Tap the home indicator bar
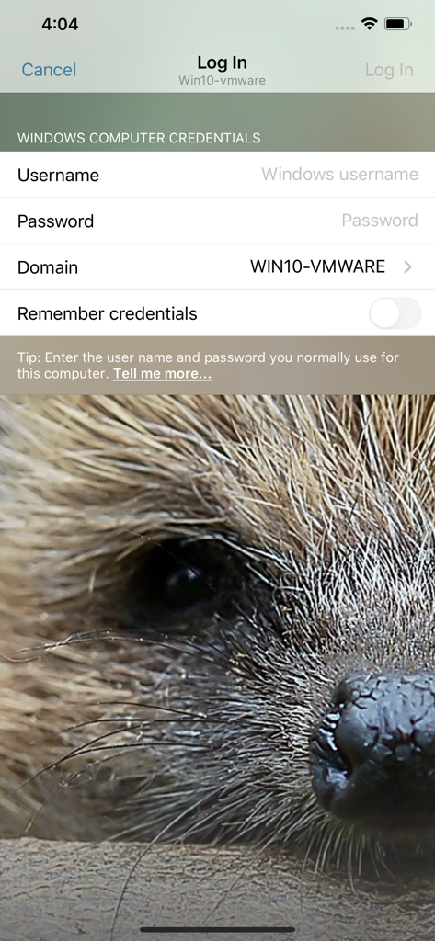 coord(217,930)
